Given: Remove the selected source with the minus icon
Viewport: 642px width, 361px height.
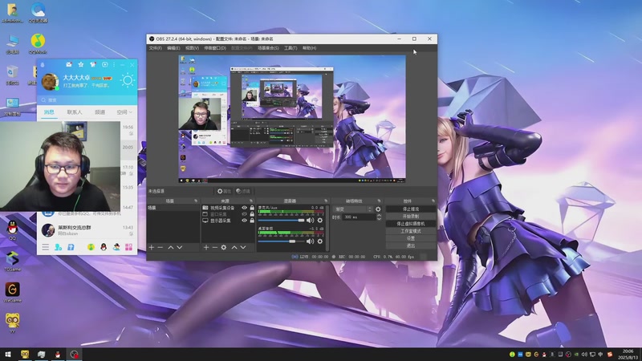Looking at the screenshot, I should [x=214, y=247].
